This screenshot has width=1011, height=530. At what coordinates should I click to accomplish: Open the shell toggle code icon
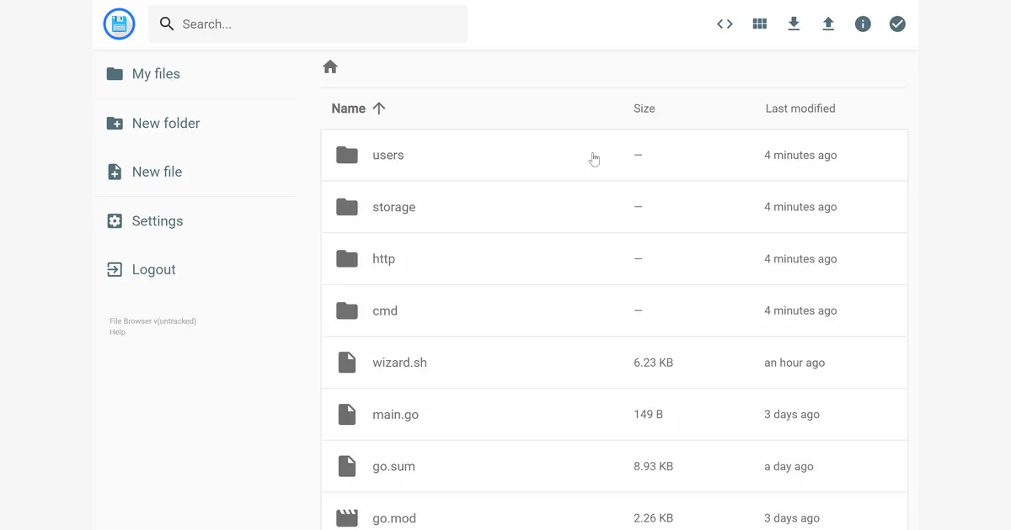tap(725, 24)
